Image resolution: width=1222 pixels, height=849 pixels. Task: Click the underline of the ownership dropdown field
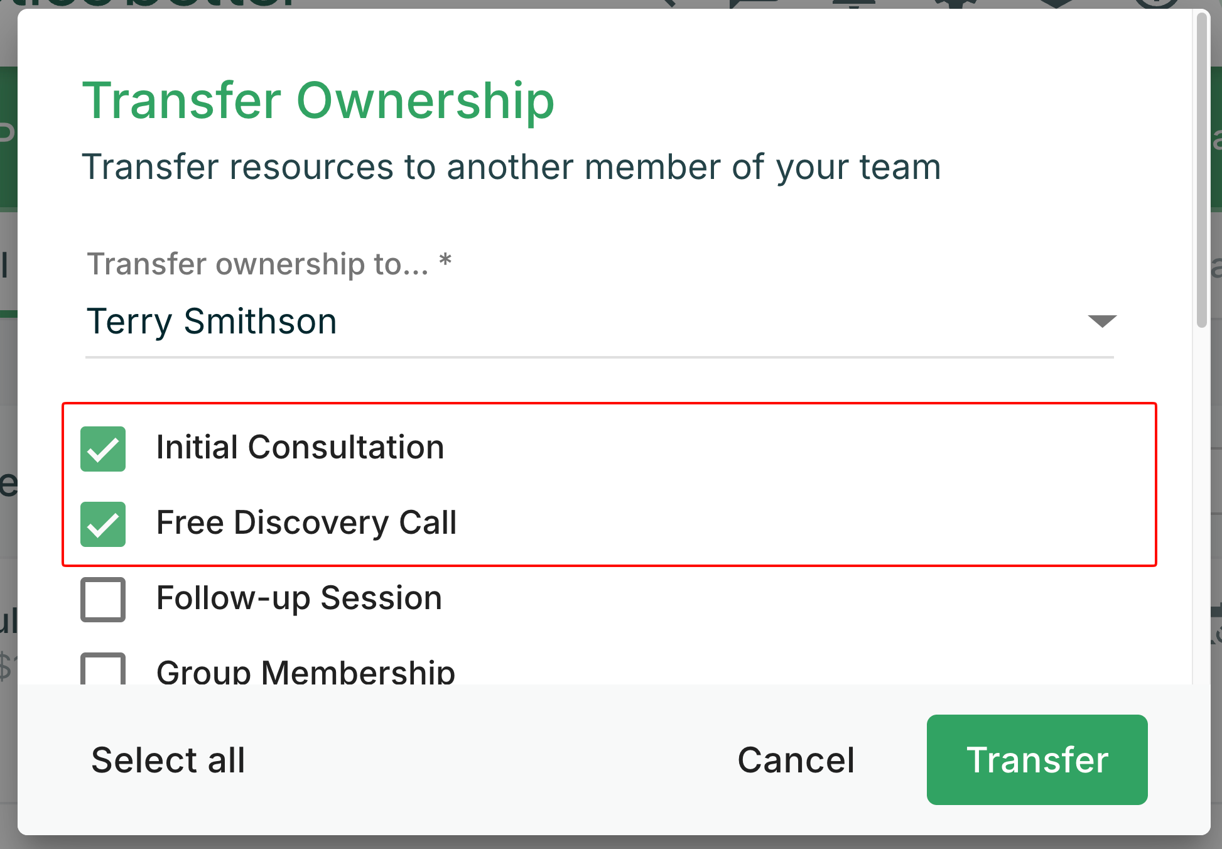pyautogui.click(x=600, y=357)
